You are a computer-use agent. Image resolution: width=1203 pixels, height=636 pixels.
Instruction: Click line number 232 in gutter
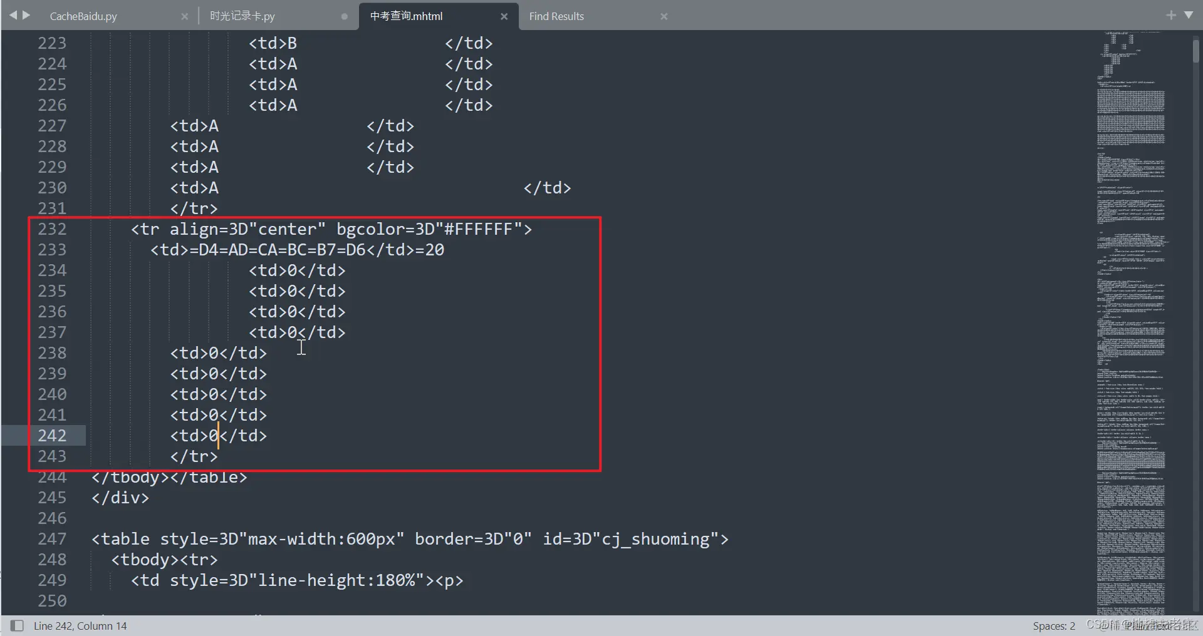(x=51, y=229)
